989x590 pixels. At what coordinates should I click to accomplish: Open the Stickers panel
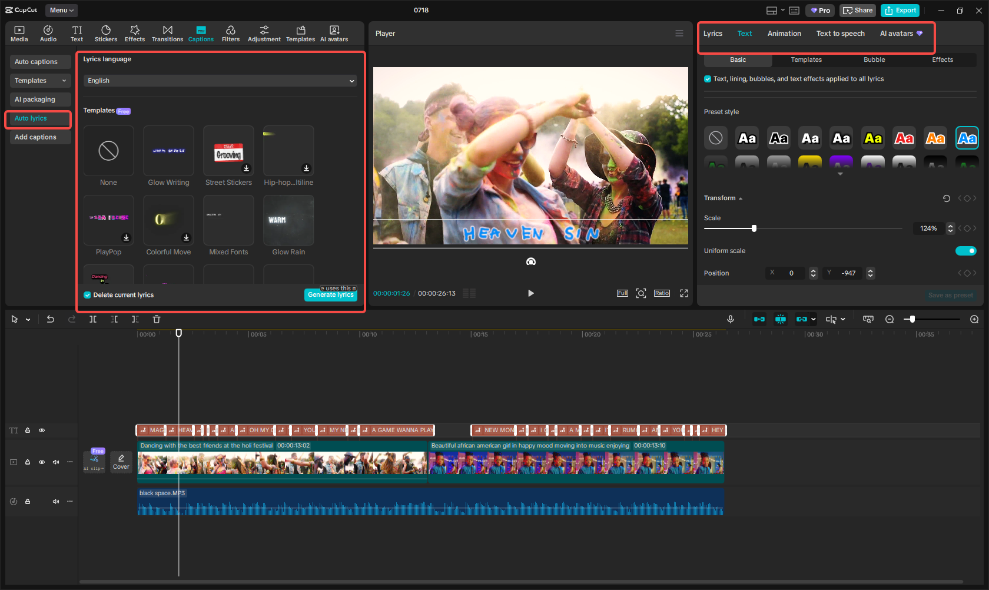[x=106, y=34]
